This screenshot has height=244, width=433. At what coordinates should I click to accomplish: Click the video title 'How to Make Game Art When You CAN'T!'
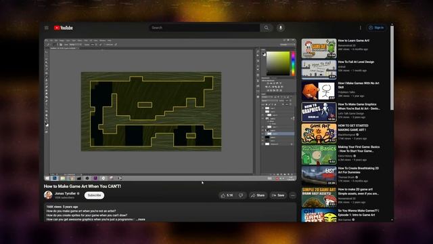[83, 186]
